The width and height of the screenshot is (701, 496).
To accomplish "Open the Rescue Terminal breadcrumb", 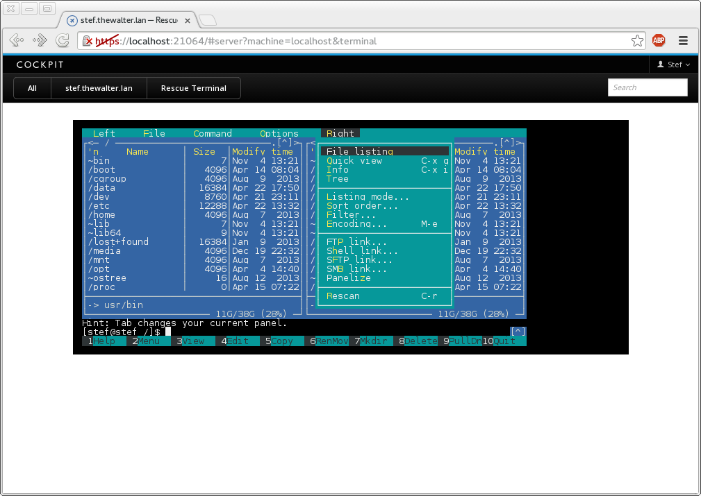I will coord(193,88).
